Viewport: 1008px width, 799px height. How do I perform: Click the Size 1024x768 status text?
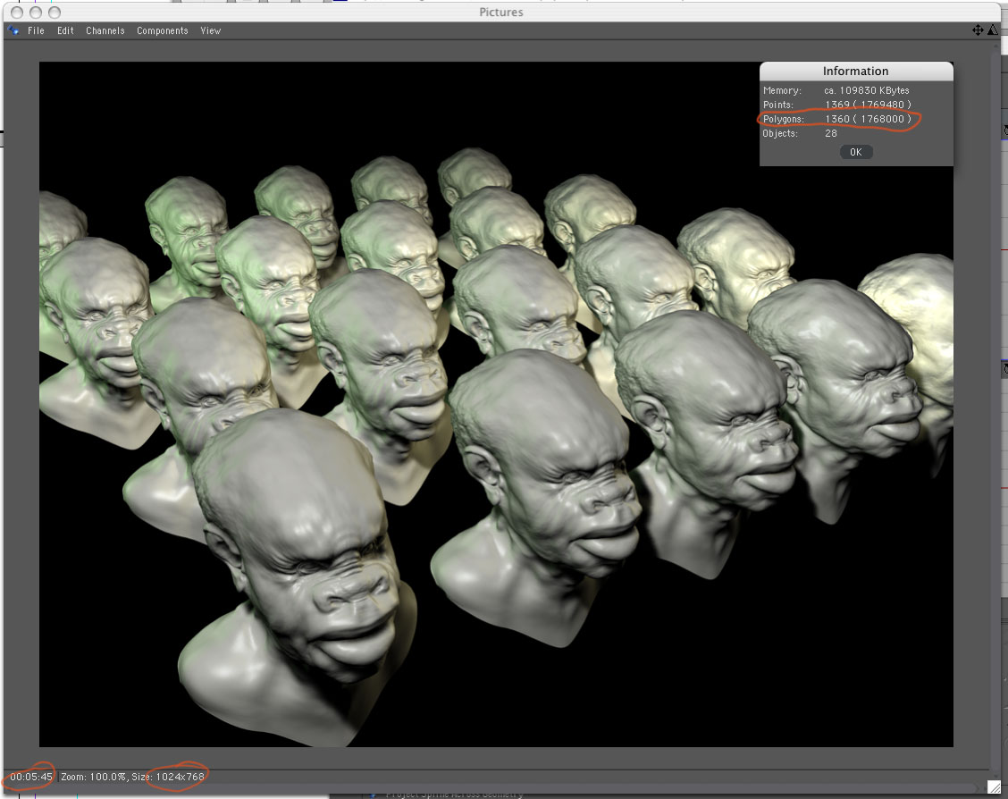click(180, 777)
